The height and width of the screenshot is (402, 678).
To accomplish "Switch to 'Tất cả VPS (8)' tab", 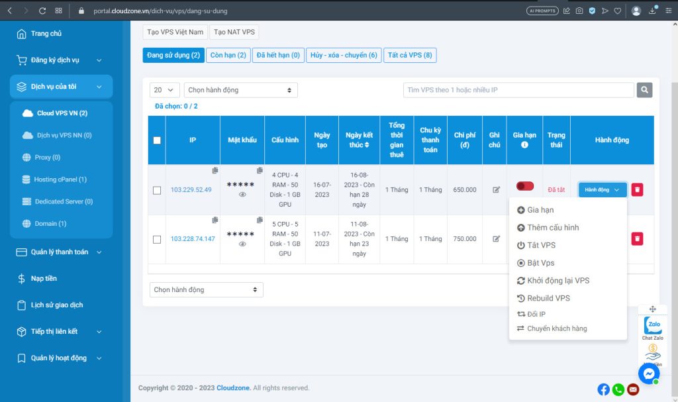I will pyautogui.click(x=409, y=55).
